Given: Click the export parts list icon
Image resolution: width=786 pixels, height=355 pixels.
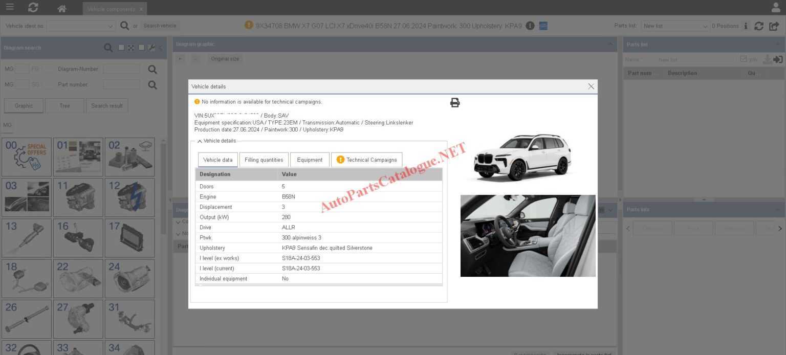Looking at the screenshot, I should pos(774,26).
